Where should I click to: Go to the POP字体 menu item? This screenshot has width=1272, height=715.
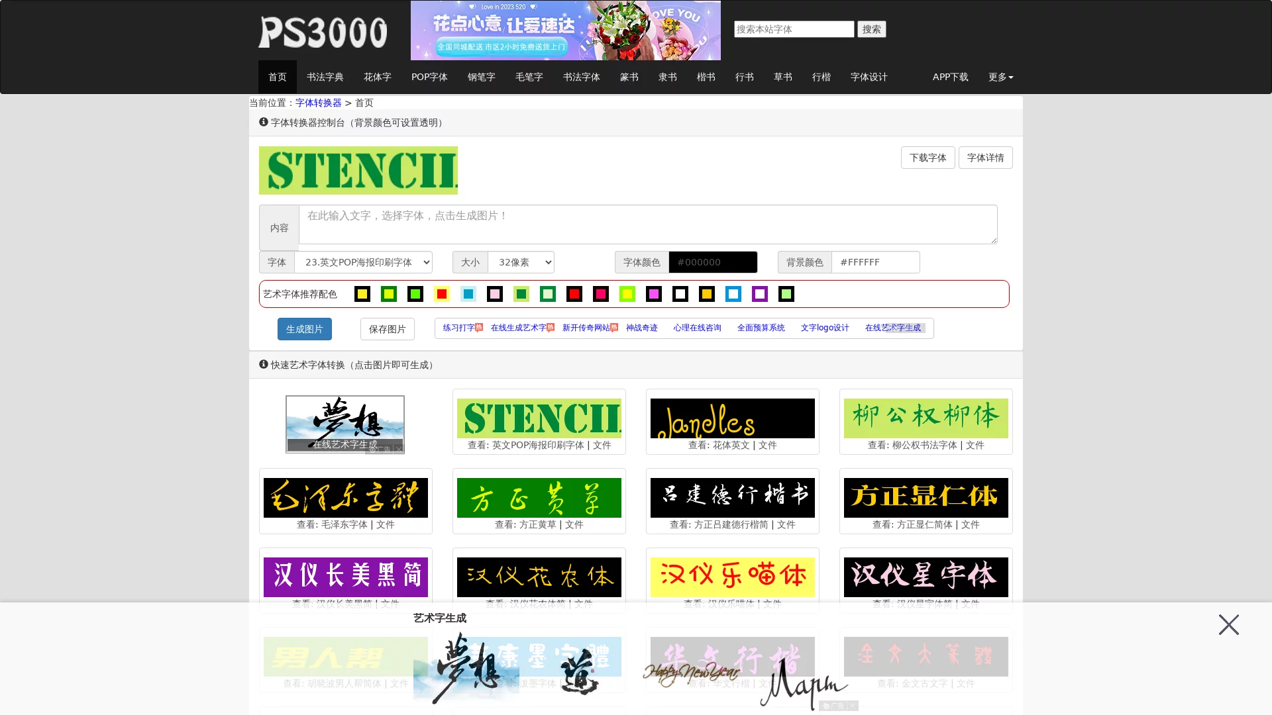pyautogui.click(x=429, y=77)
